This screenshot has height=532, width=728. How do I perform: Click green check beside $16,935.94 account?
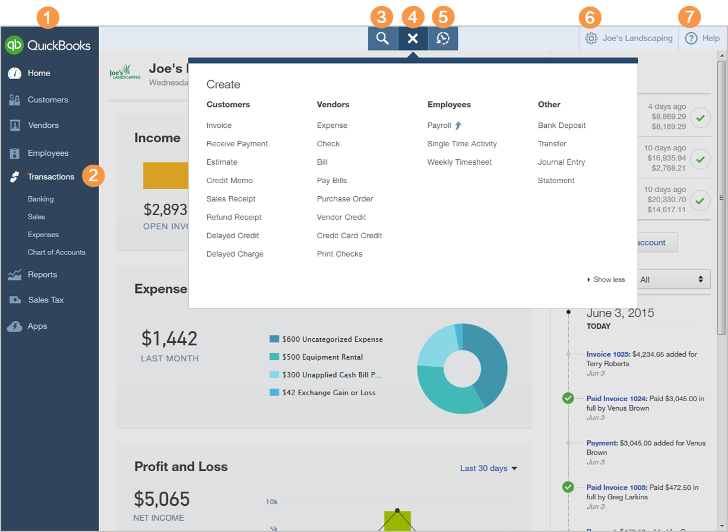click(x=701, y=159)
